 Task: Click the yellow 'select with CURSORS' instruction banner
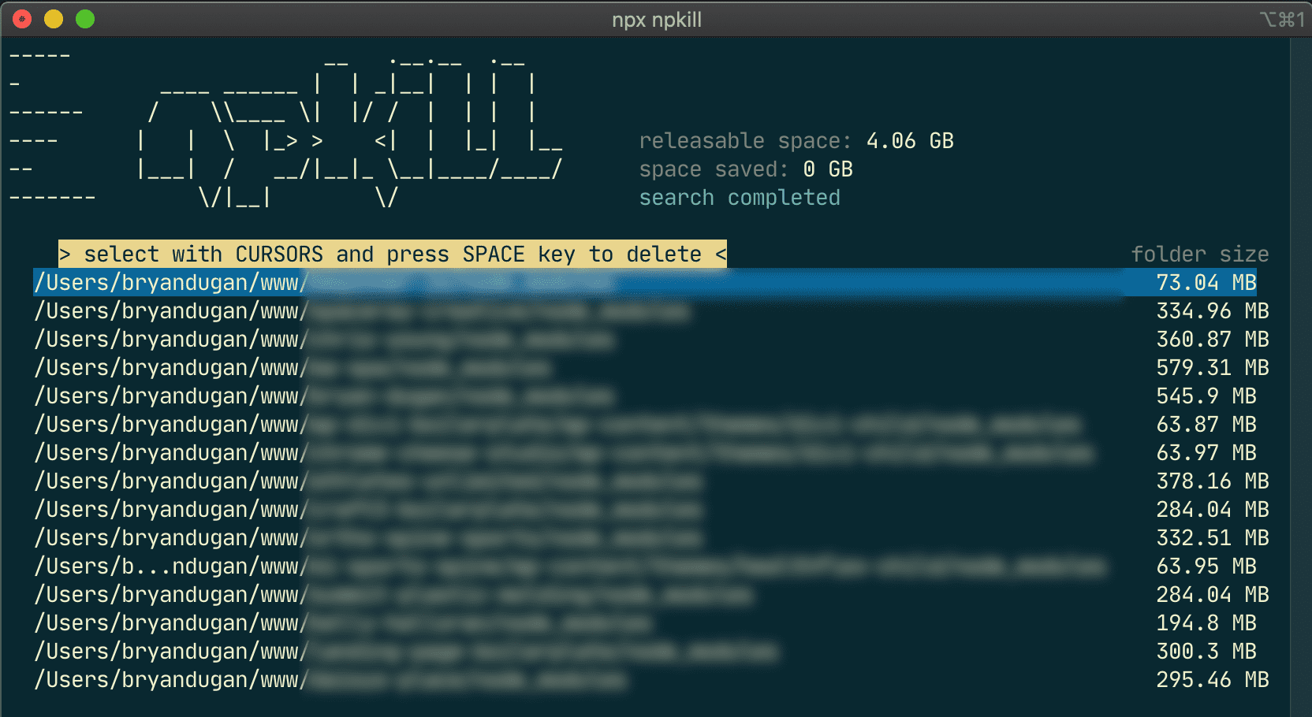(x=393, y=254)
